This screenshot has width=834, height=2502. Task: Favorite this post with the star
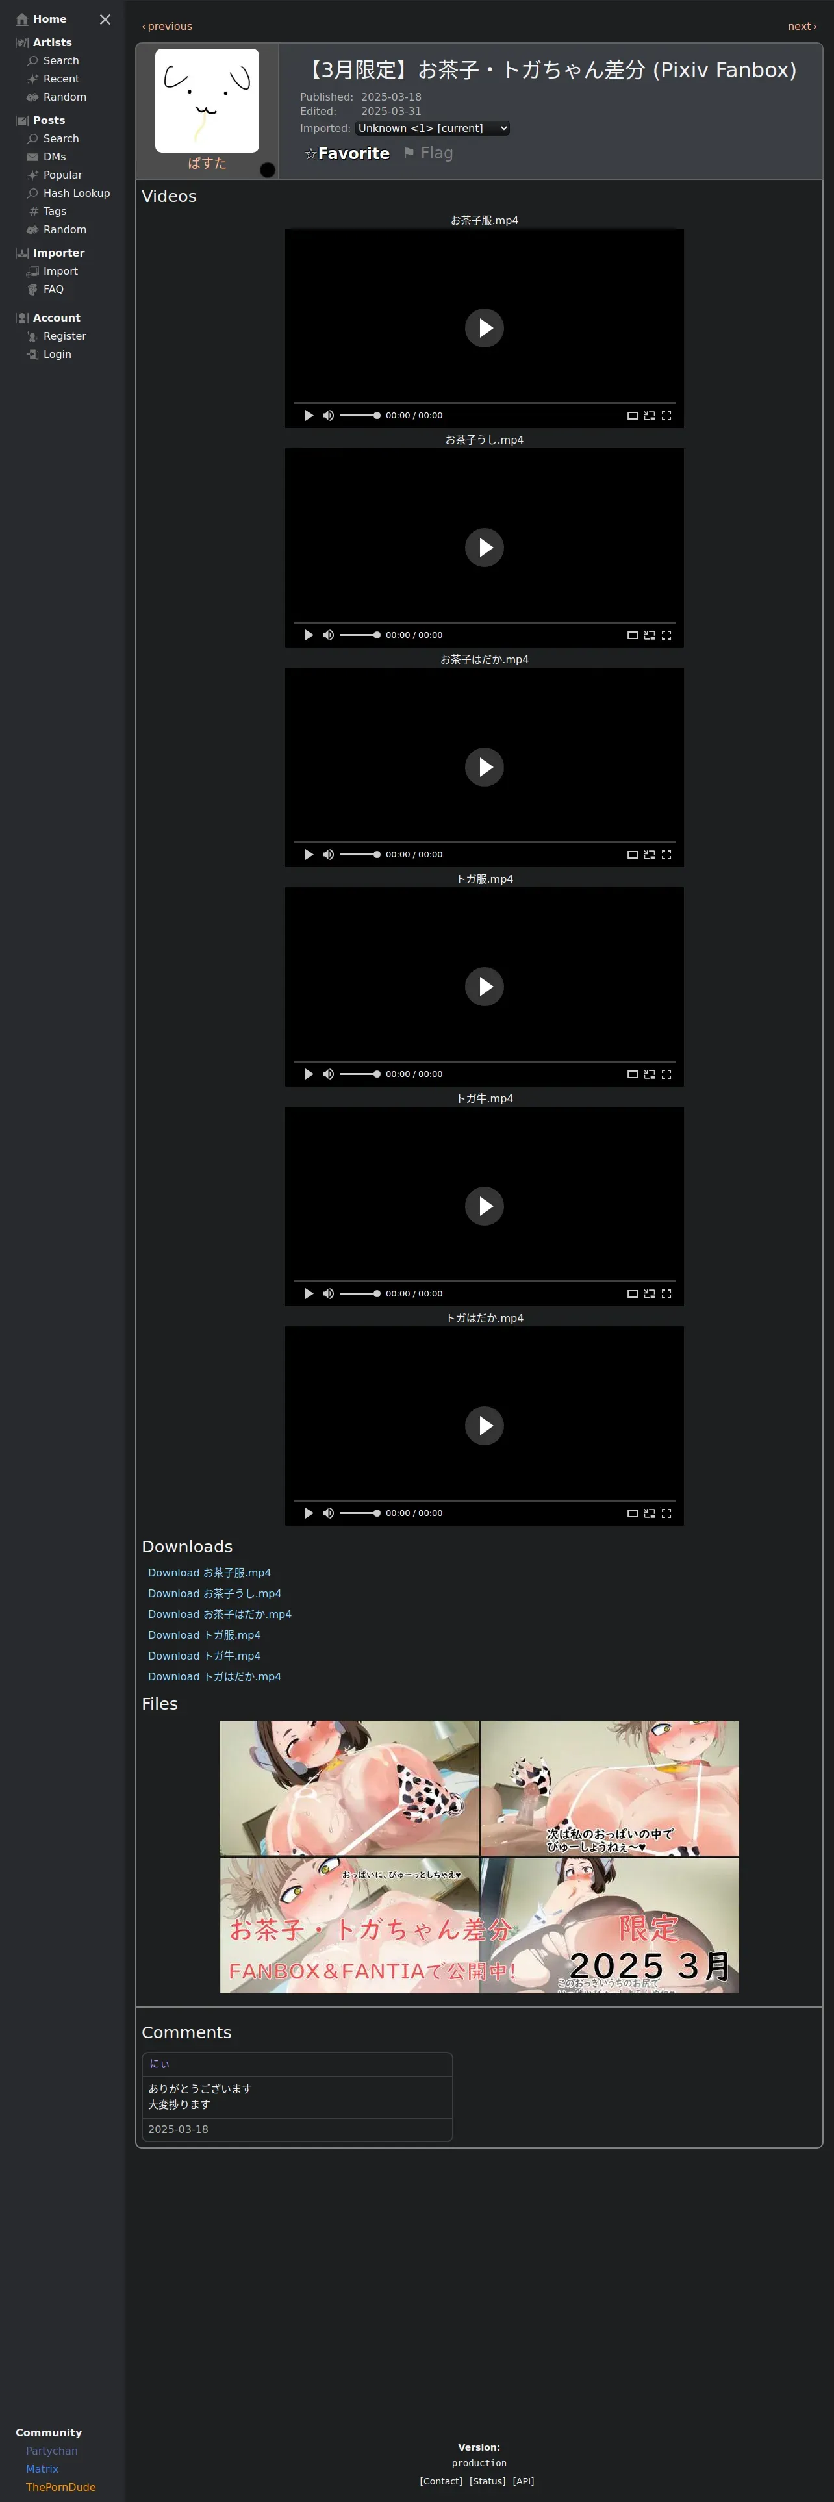tap(347, 153)
